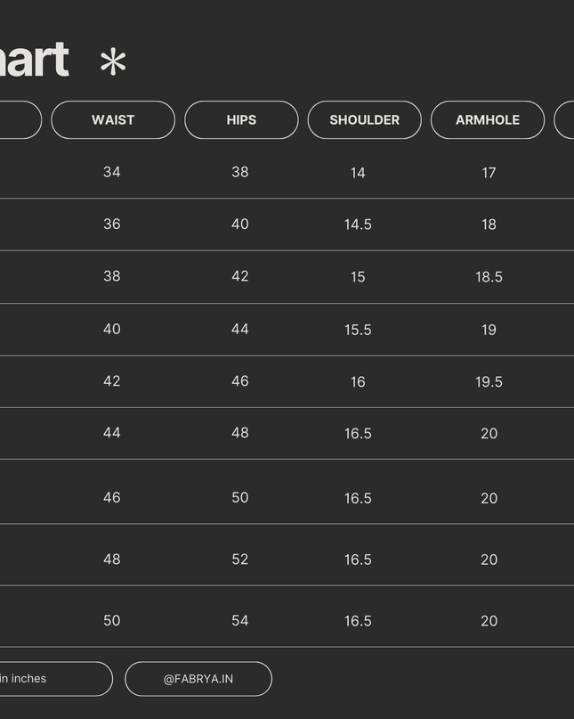Click hips value 40
This screenshot has width=574, height=719.
coord(240,224)
